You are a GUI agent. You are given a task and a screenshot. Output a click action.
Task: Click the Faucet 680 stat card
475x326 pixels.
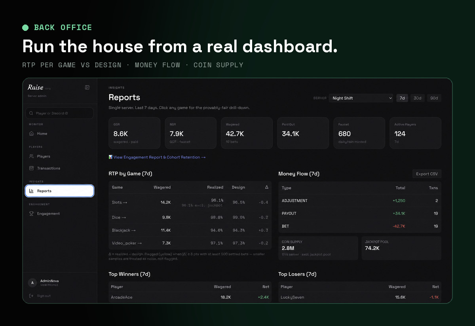[x=359, y=133]
